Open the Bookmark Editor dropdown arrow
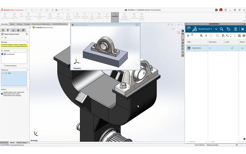The width and height of the screenshot is (246, 154). 216,29
